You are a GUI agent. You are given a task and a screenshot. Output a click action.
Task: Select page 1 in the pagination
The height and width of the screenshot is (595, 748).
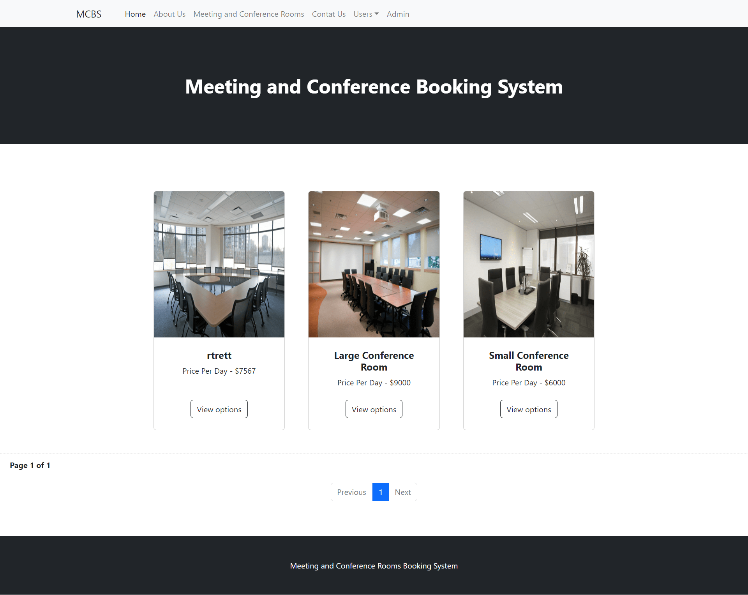[380, 492]
